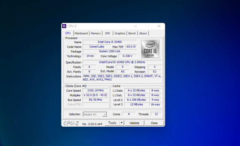Viewport: 240px width, 146px height.
Task: Click the 0.336 V core voltage value
Action: click(x=127, y=56)
